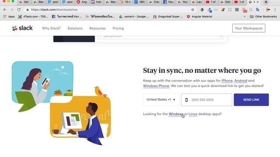Open the 4Tests.com bookmark
The height and width of the screenshot is (157, 280).
tap(33, 17)
